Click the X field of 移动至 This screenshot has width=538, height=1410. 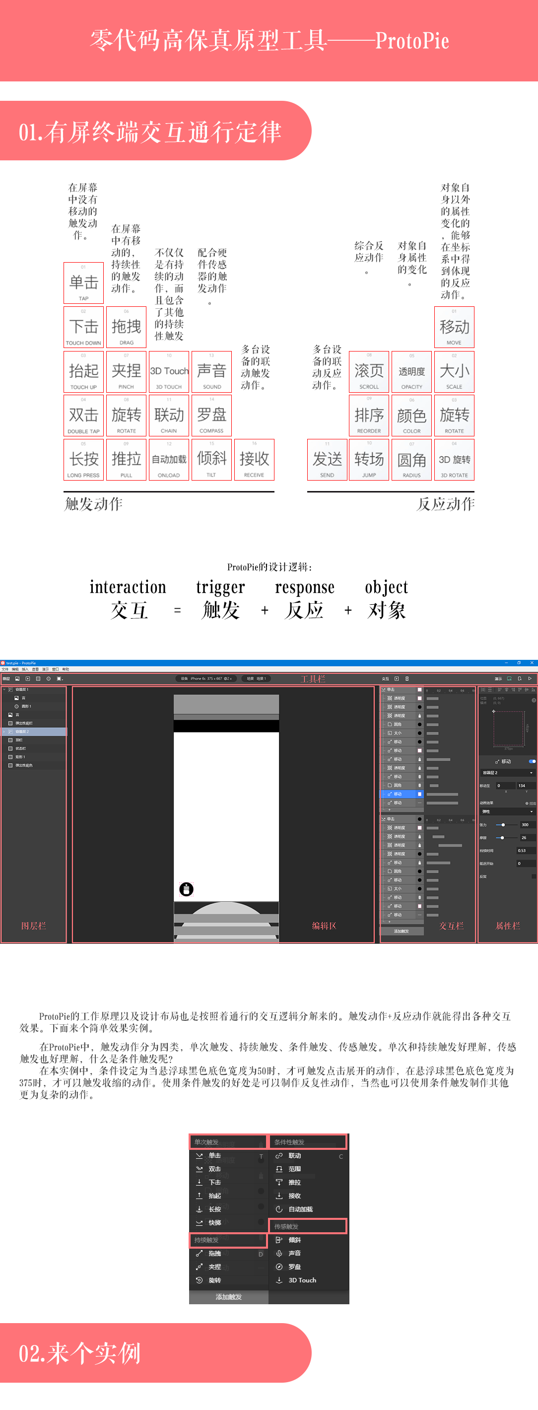coord(505,785)
